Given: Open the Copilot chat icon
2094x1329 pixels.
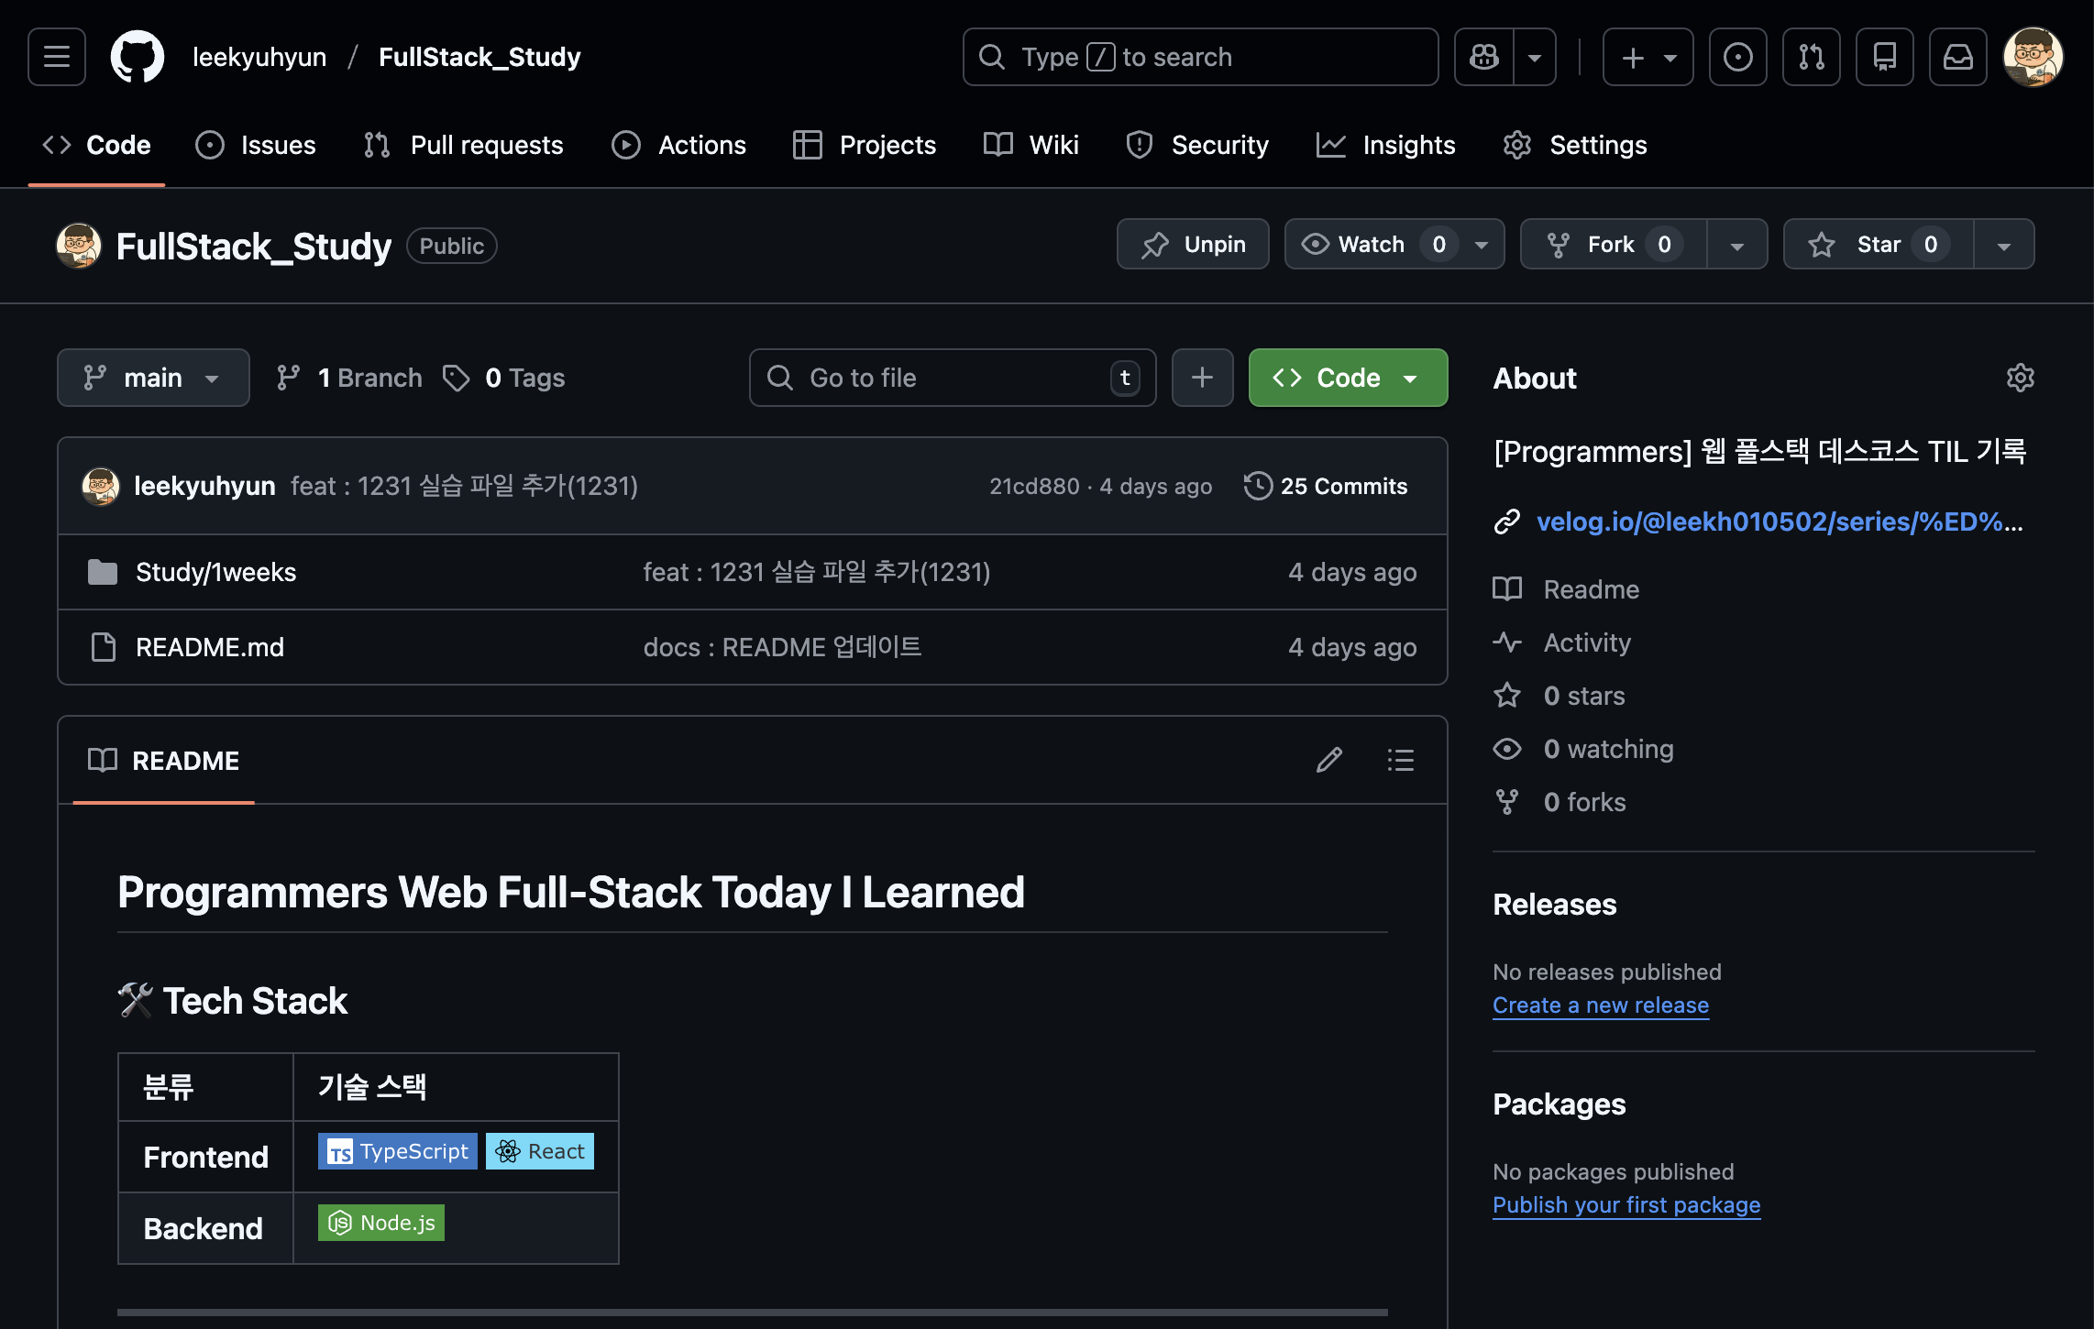Looking at the screenshot, I should coord(1484,57).
